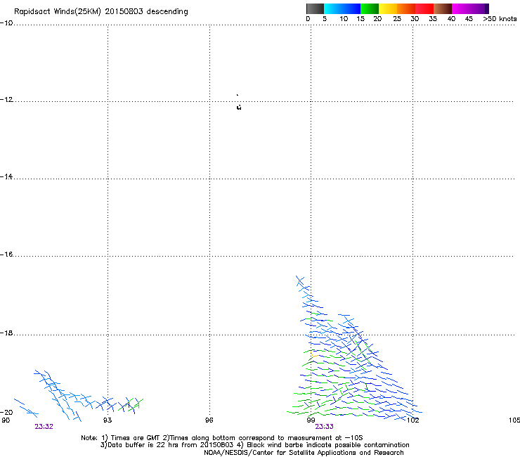Image resolution: width=520 pixels, height=457 pixels.
Task: Click the -14 latitude axis label
Action: coord(6,176)
